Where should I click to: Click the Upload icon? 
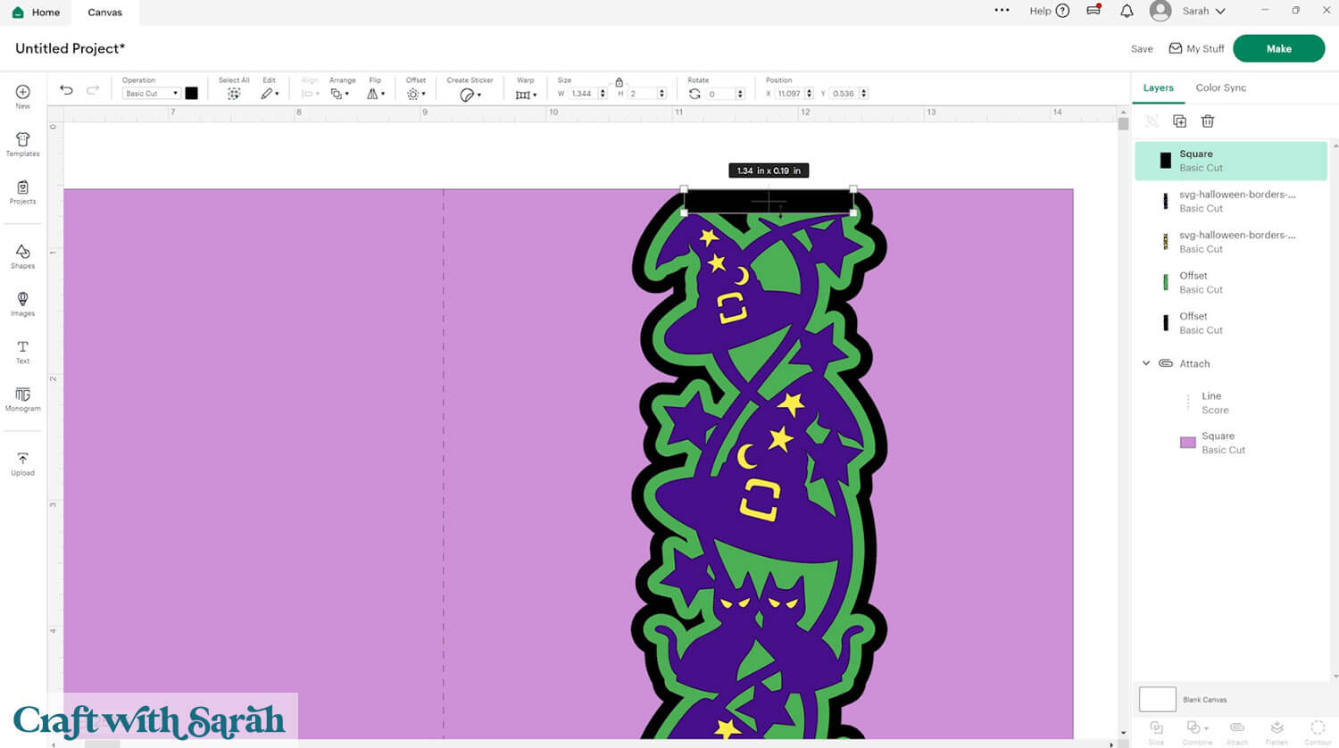point(22,463)
